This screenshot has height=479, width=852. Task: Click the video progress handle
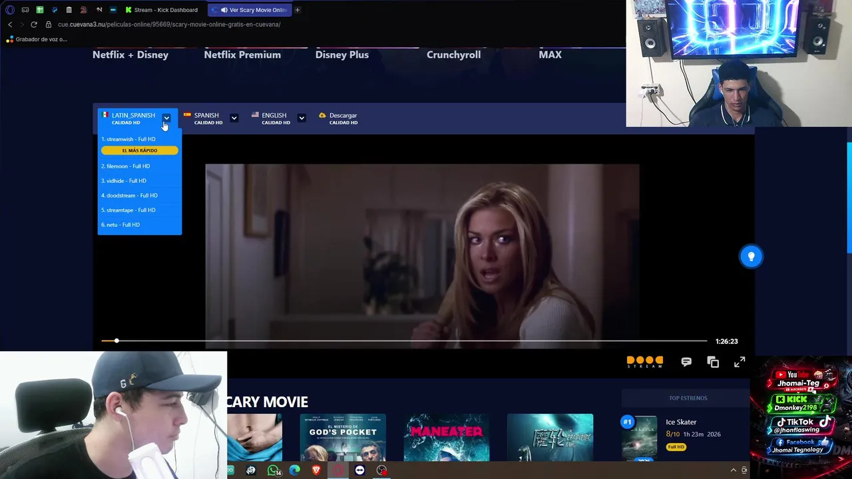click(116, 341)
